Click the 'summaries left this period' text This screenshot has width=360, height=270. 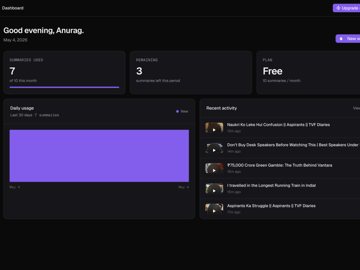pyautogui.click(x=158, y=81)
